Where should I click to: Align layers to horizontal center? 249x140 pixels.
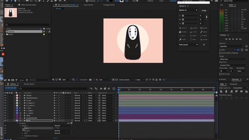coord(226,91)
